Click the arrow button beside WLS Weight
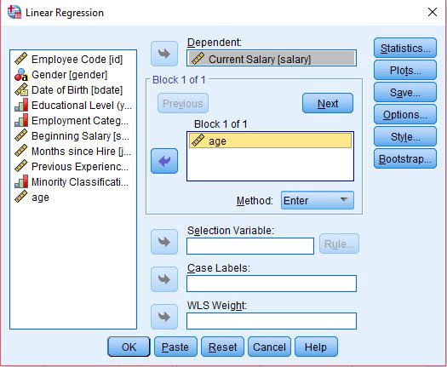Image resolution: width=447 pixels, height=367 pixels. (x=164, y=317)
